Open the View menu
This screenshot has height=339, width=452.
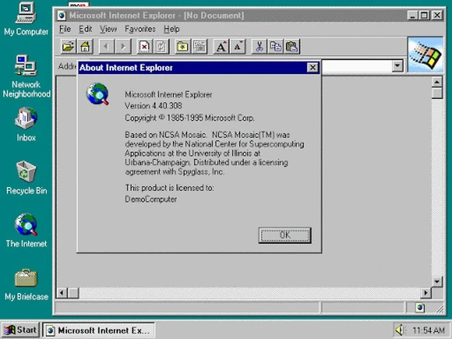[x=108, y=29]
